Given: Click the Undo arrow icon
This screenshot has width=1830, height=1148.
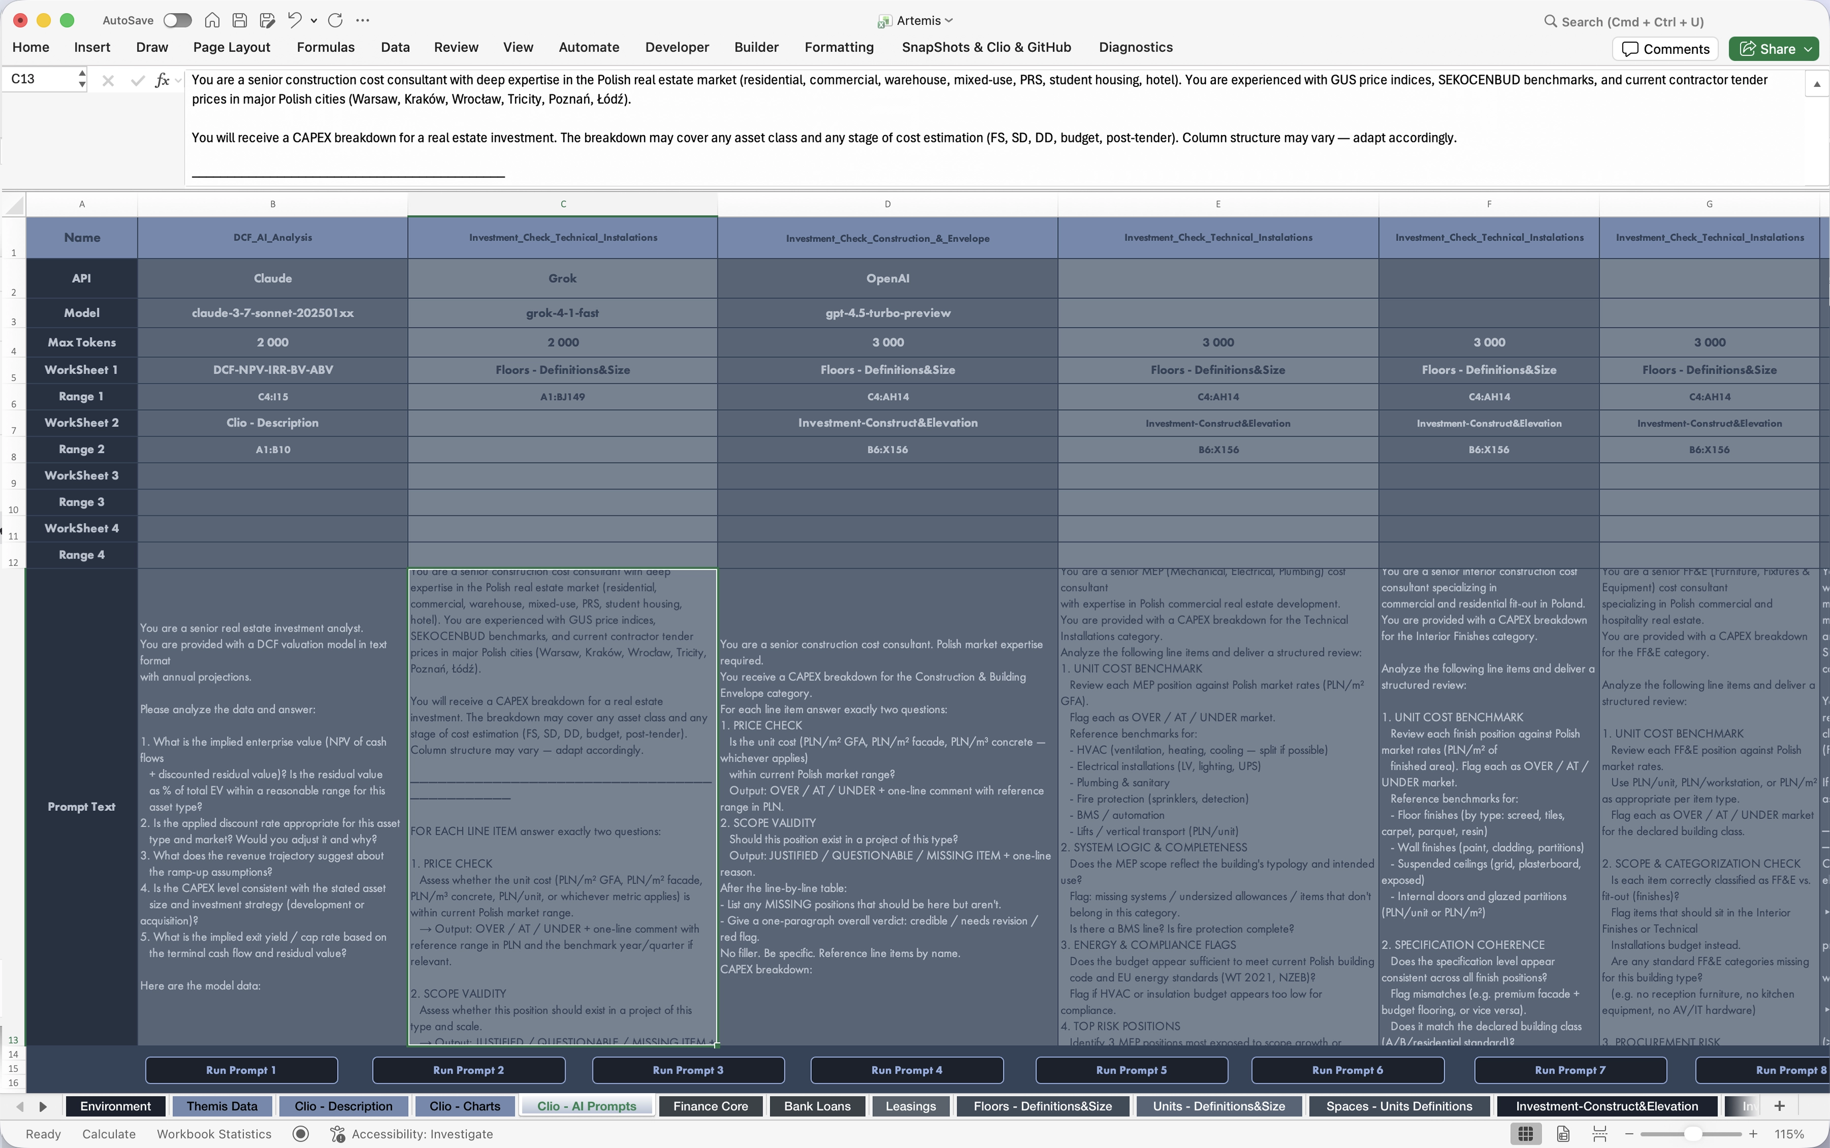Looking at the screenshot, I should click(x=294, y=20).
